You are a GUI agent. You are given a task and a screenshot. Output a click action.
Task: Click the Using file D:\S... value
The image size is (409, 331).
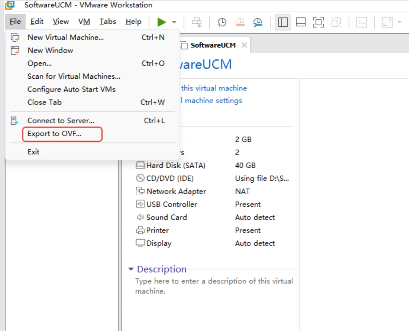262,179
